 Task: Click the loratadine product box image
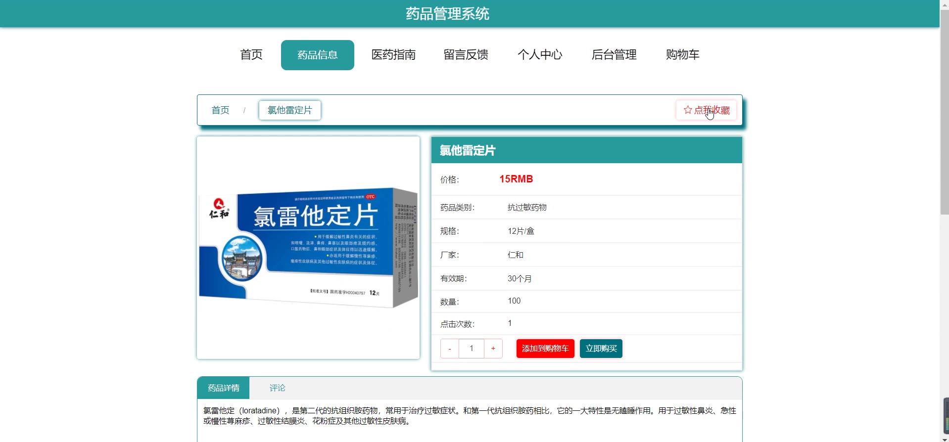point(308,248)
